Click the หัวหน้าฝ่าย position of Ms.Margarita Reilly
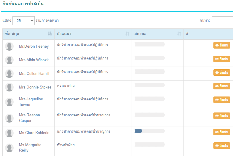The height and width of the screenshot is (156, 233). [66, 145]
